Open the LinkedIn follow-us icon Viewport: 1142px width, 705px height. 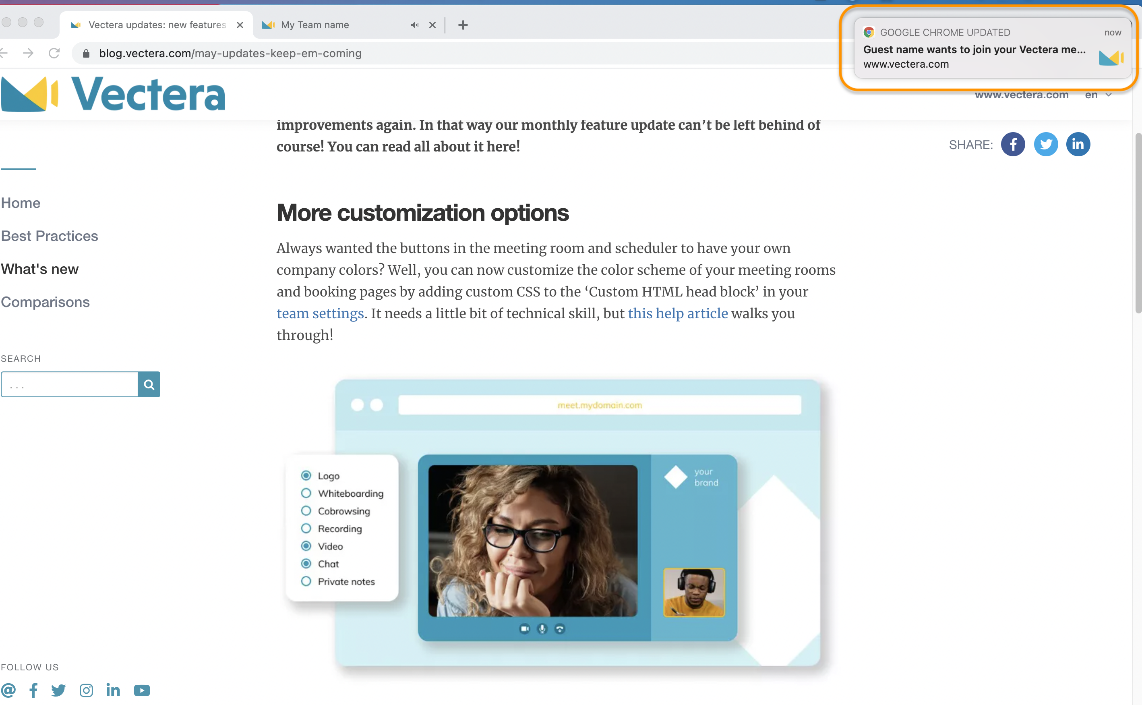click(113, 690)
